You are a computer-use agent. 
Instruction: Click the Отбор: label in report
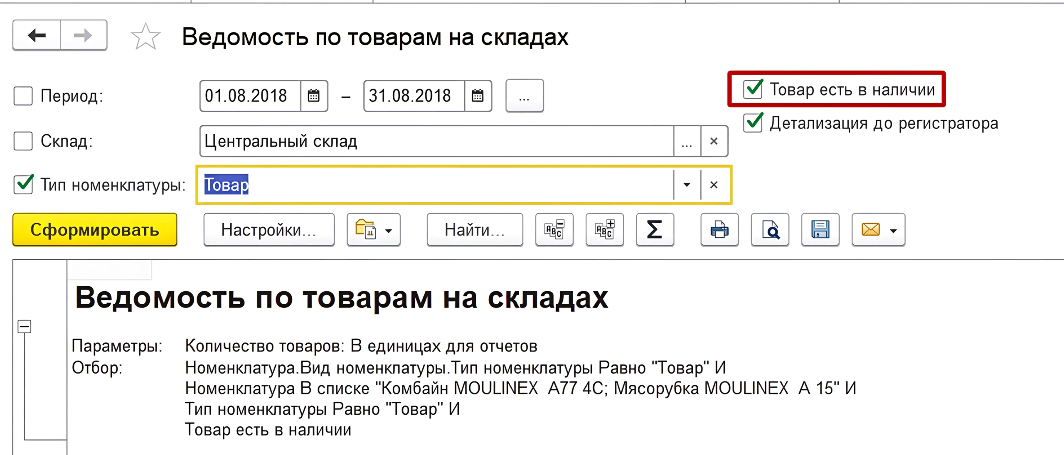(x=97, y=368)
